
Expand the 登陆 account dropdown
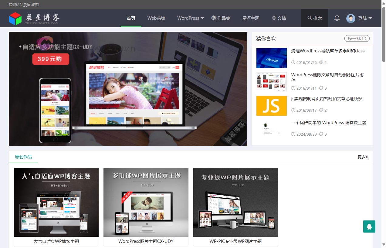click(365, 18)
